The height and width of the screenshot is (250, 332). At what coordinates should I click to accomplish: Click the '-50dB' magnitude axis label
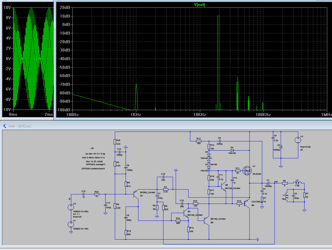click(x=64, y=67)
